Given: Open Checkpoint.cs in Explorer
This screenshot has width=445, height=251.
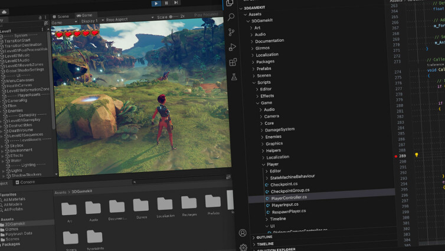Looking at the screenshot, I should point(284,184).
